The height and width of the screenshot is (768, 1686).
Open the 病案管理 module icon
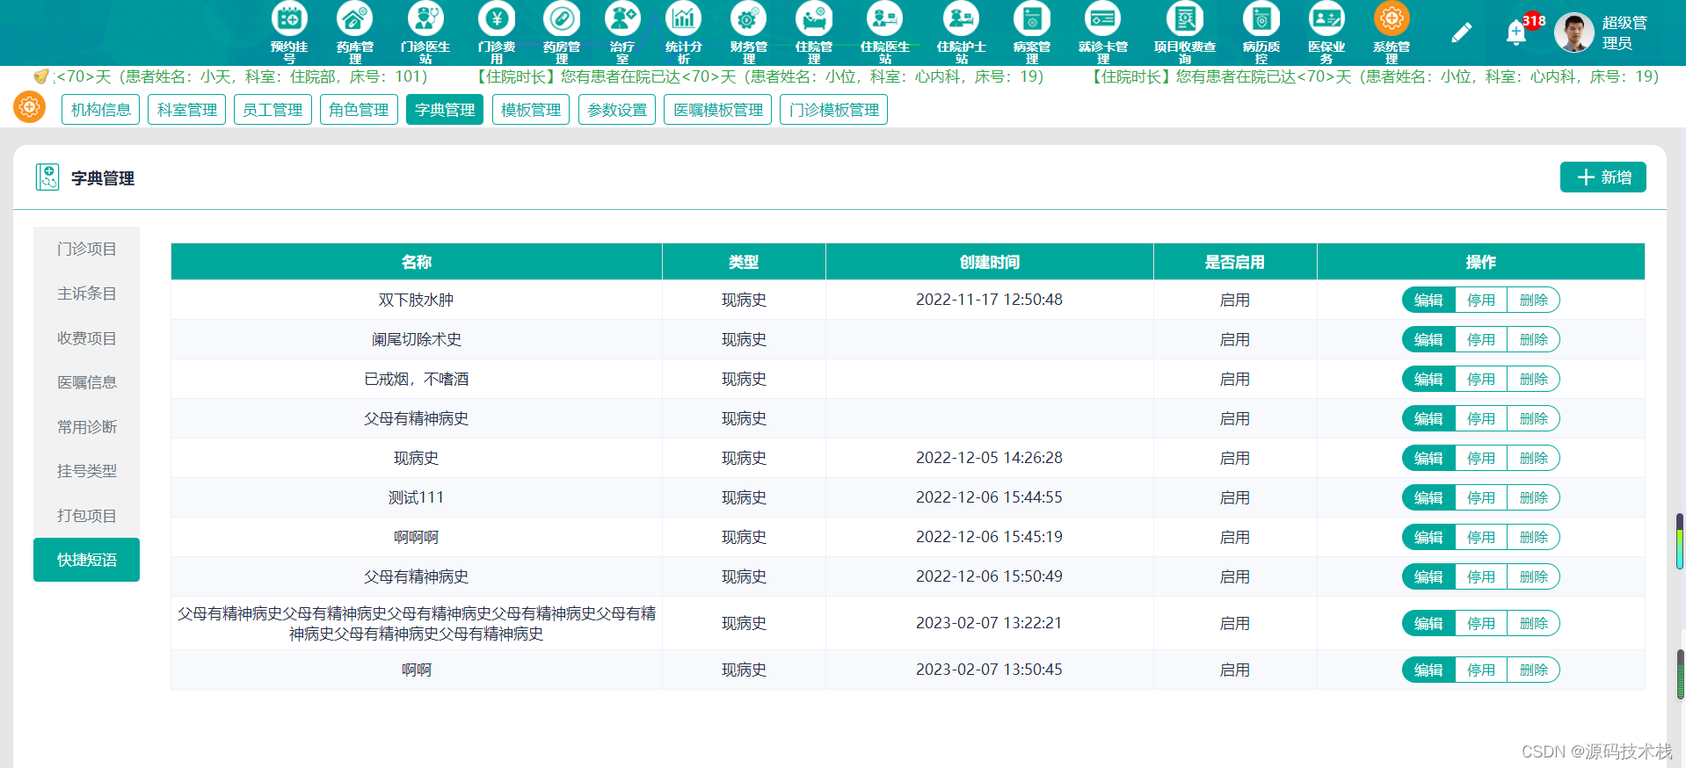coord(1032,19)
